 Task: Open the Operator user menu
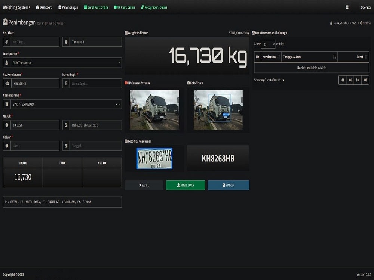click(x=366, y=7)
